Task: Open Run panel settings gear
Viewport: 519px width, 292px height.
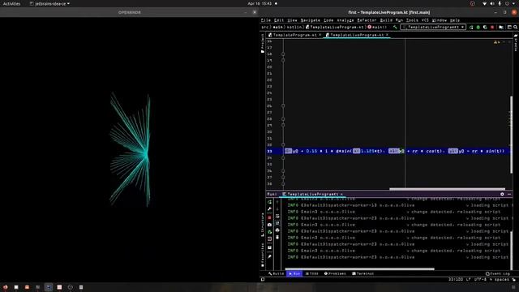Action: 502,195
